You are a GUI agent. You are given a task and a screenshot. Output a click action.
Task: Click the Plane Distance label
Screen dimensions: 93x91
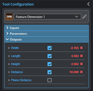[21, 80]
